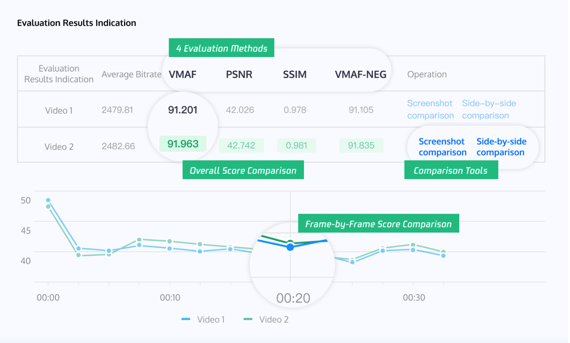Click the Average Bitrate column header
This screenshot has width=570, height=343.
(131, 74)
